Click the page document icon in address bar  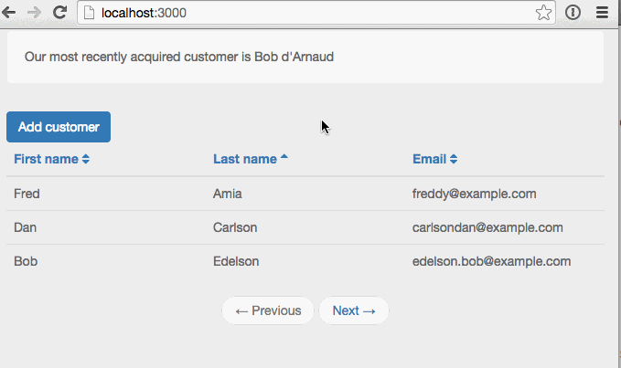[89, 13]
